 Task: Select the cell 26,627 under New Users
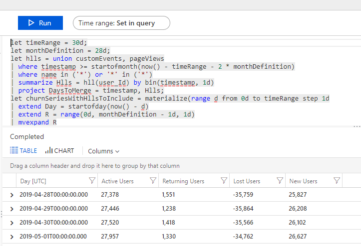coord(298,237)
